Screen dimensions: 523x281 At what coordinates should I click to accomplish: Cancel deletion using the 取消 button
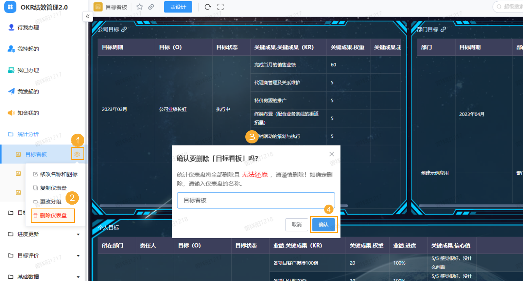296,224
